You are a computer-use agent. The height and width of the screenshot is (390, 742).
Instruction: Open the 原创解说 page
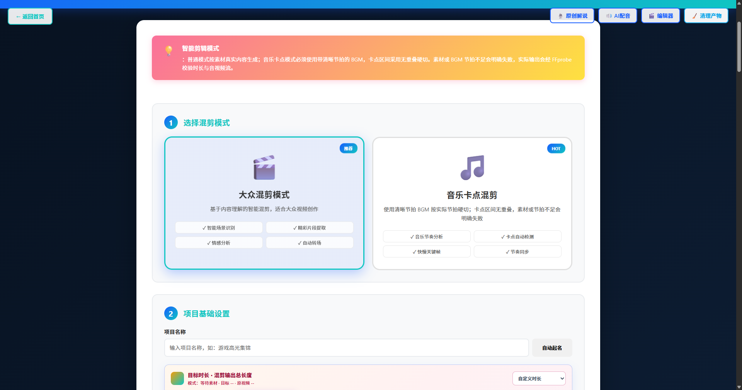pos(572,16)
